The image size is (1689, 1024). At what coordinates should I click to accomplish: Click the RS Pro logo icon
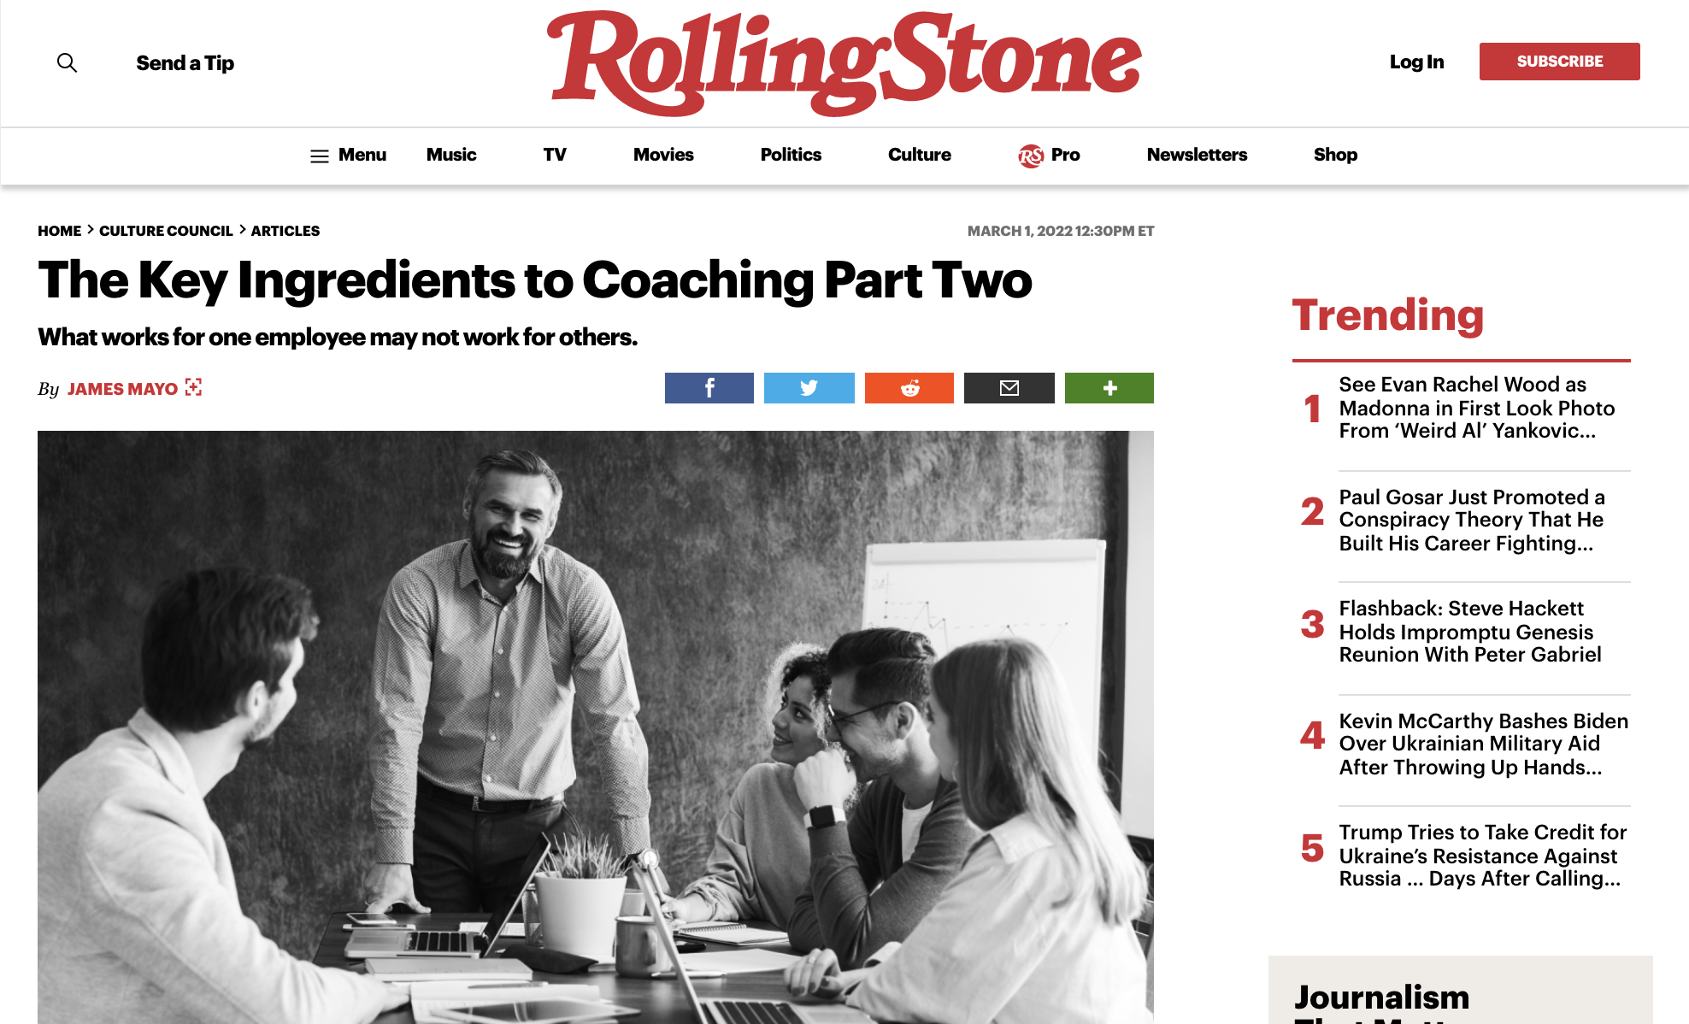[x=1031, y=156]
